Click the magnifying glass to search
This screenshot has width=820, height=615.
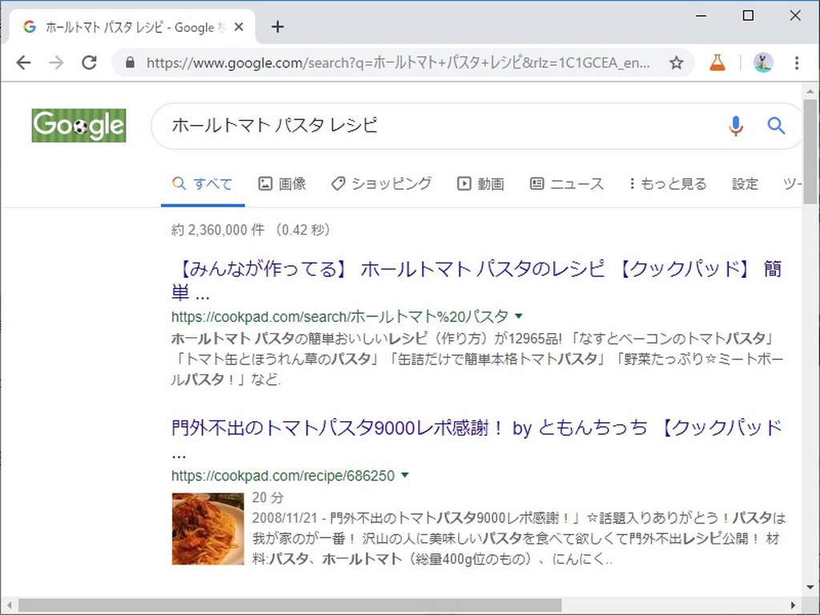point(776,126)
